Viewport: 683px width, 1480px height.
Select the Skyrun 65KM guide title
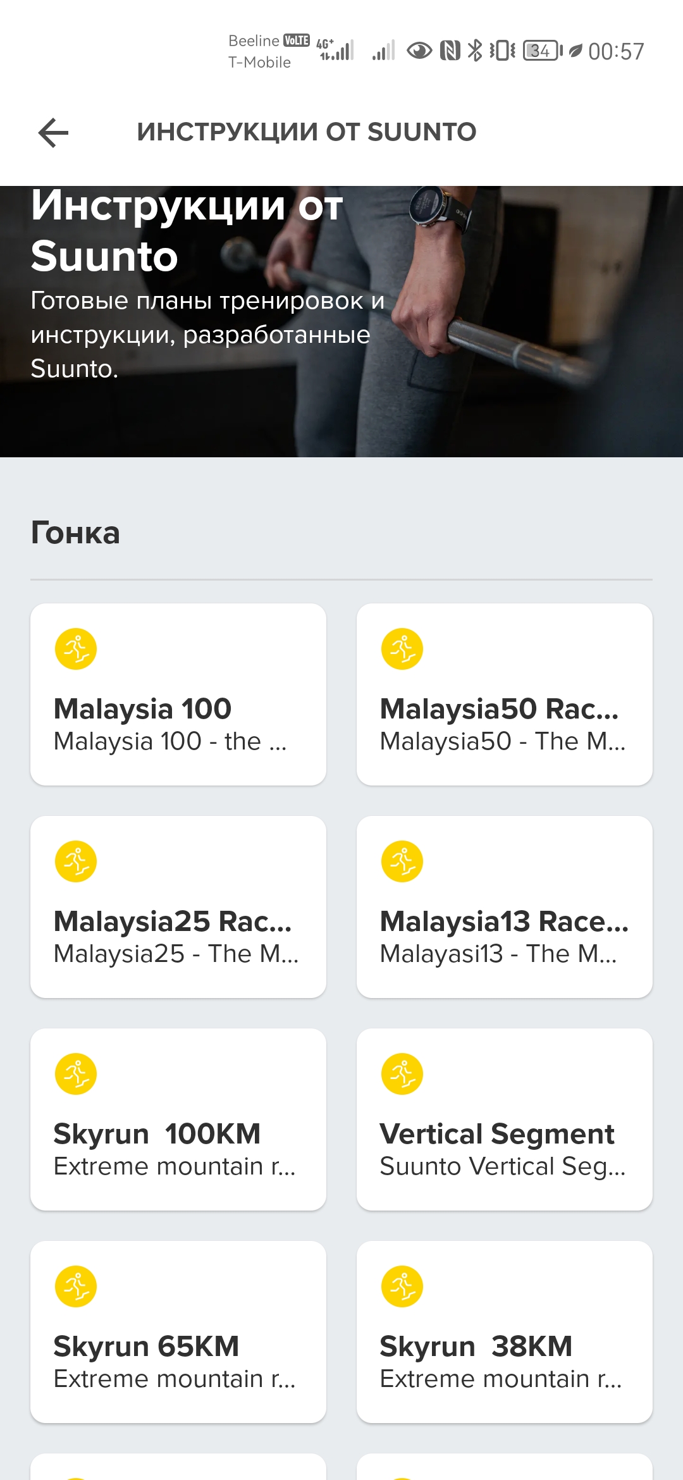point(146,1347)
